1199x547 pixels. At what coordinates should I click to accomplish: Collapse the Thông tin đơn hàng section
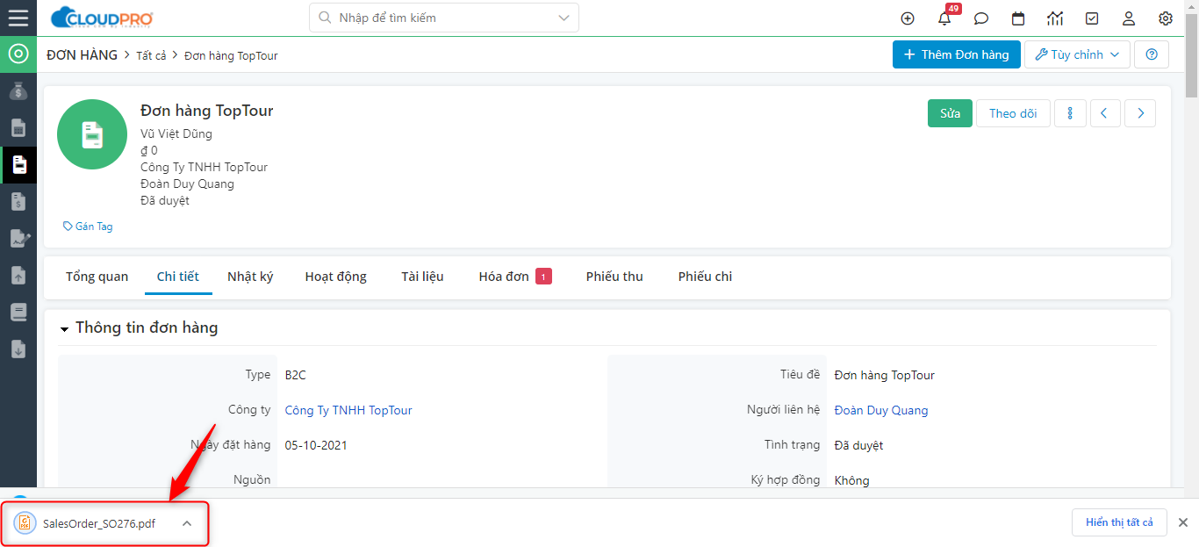64,329
